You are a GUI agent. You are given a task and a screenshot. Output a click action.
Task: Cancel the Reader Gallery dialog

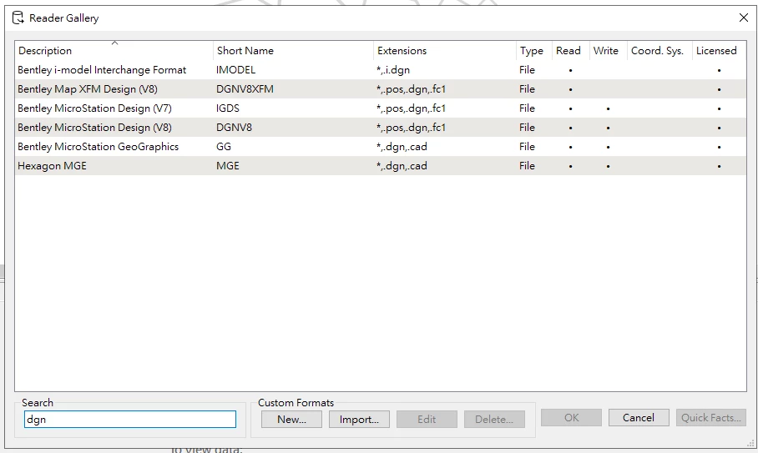click(x=639, y=418)
